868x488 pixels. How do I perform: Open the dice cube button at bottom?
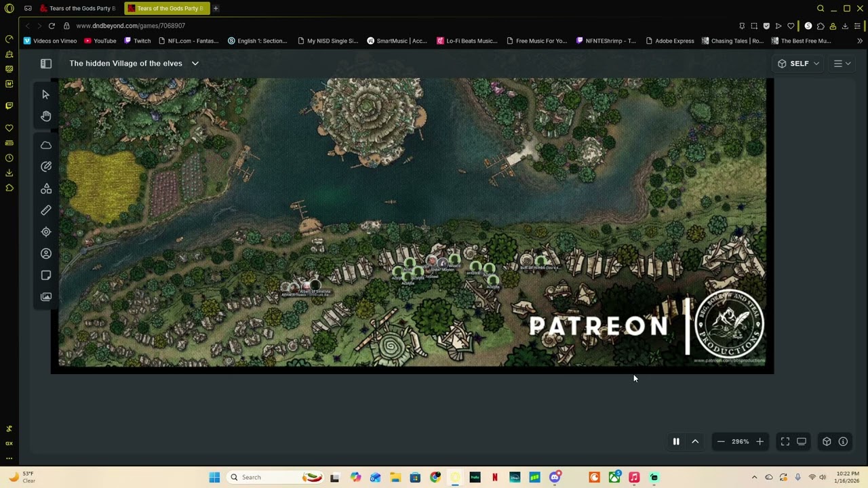click(x=827, y=441)
